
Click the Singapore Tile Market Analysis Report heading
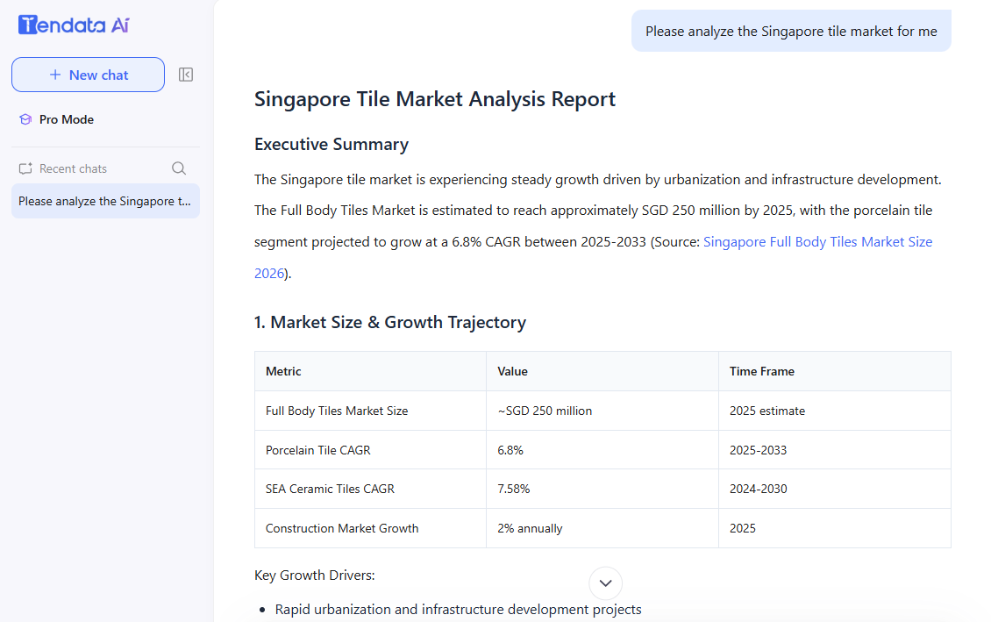pyautogui.click(x=435, y=99)
